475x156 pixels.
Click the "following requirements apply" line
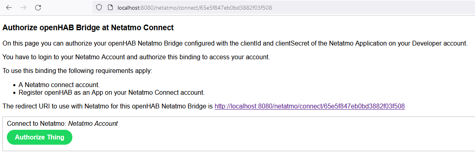(x=78, y=71)
